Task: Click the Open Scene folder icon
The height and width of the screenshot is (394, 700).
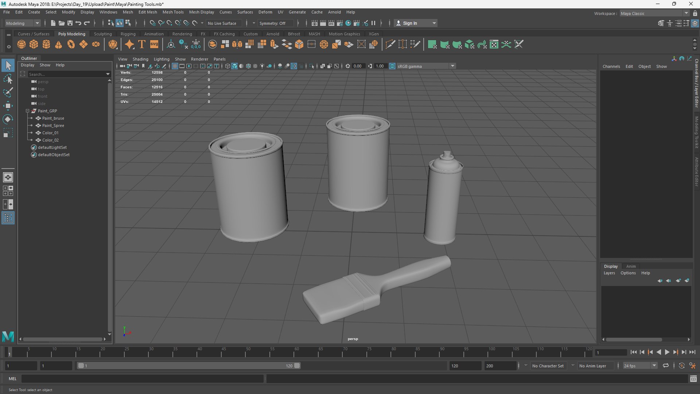Action: (x=62, y=23)
